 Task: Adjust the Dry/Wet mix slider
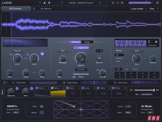click(144, 90)
